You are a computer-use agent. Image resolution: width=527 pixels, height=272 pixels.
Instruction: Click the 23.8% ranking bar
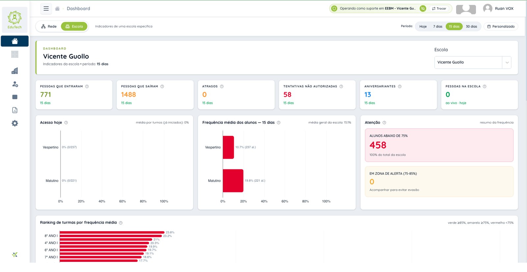(112, 232)
